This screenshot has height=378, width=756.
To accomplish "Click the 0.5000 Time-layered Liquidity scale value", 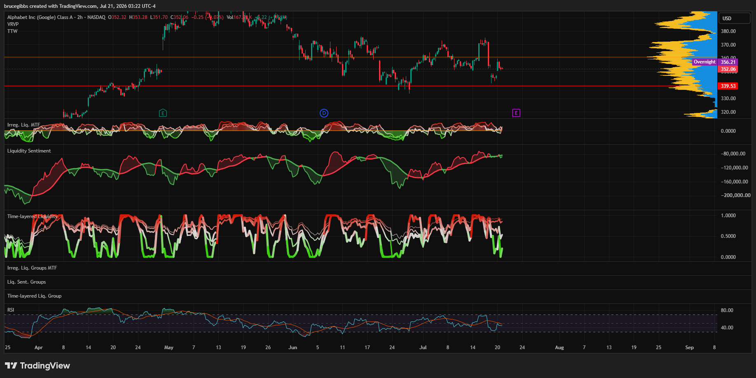I will click(x=728, y=236).
